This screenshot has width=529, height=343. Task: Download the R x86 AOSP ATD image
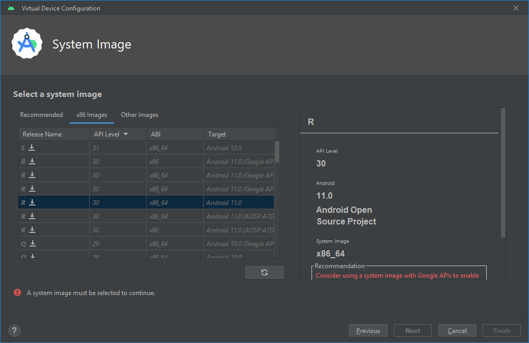32,230
